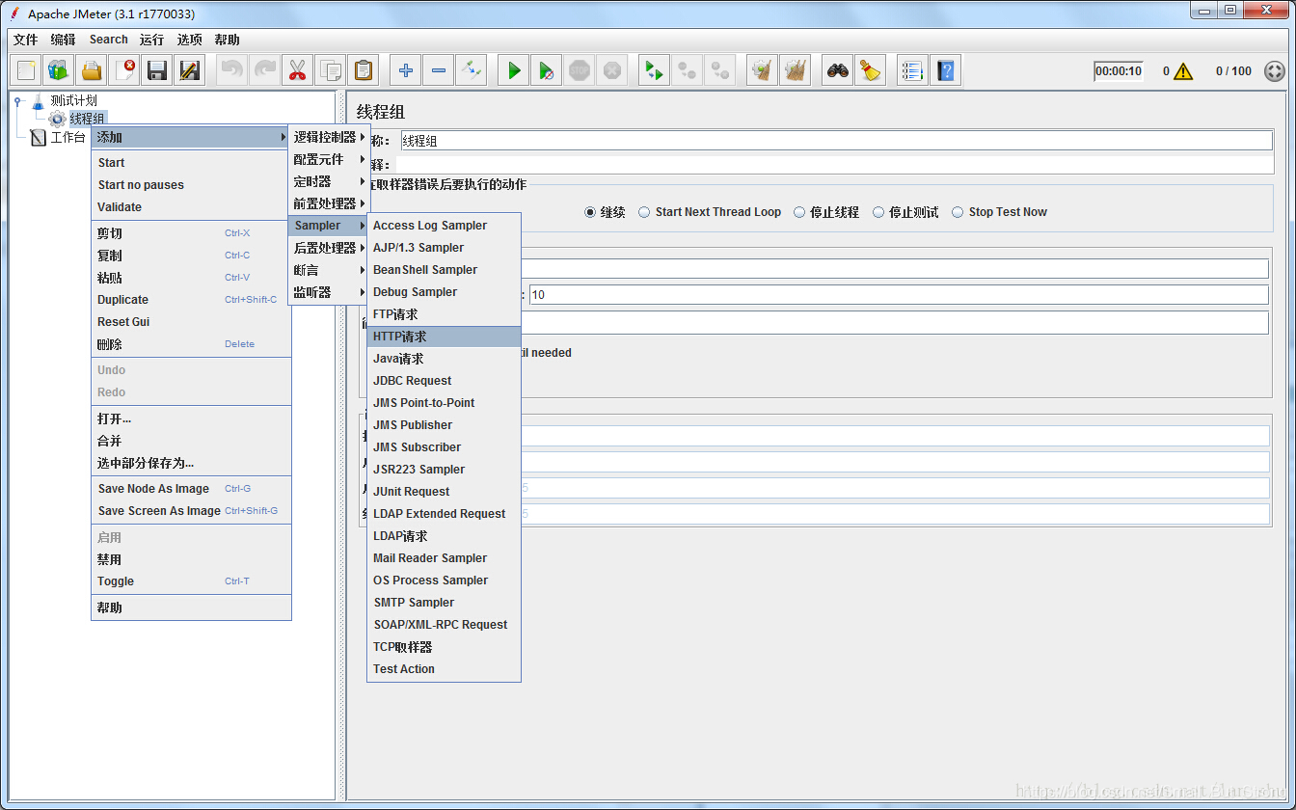The height and width of the screenshot is (810, 1296).
Task: Click Validate in context menu
Action: (x=191, y=207)
